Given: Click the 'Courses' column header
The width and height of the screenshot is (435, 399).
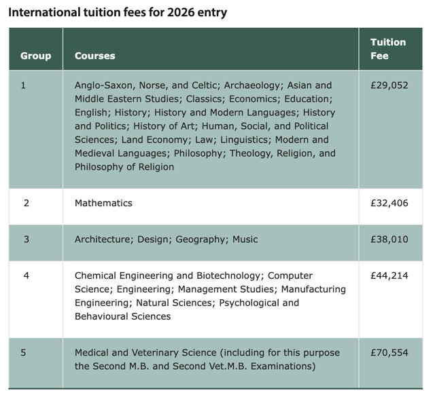Looking at the screenshot, I should pos(95,56).
